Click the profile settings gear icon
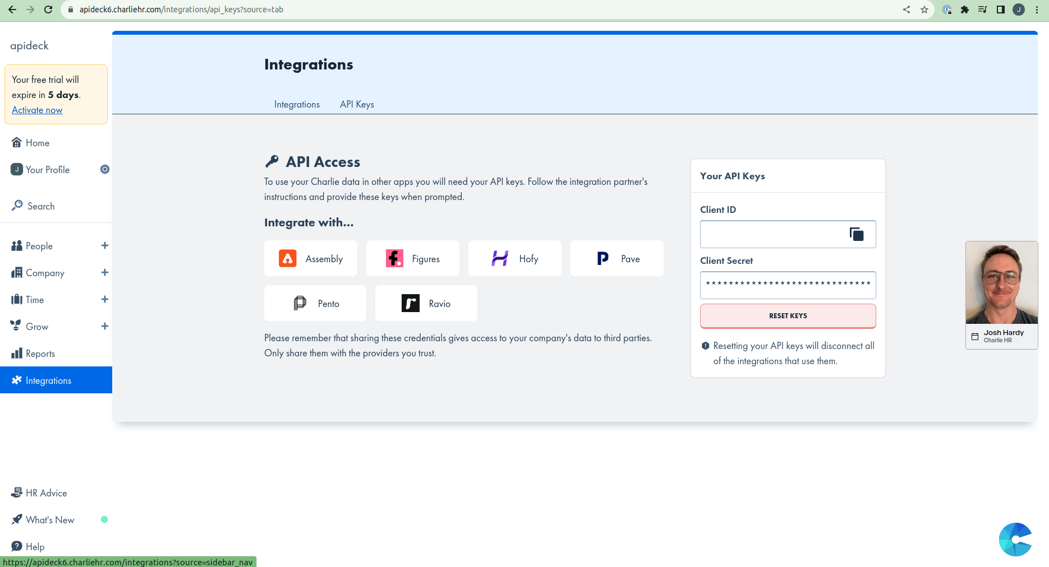Screen dimensions: 1049x567 [104, 169]
